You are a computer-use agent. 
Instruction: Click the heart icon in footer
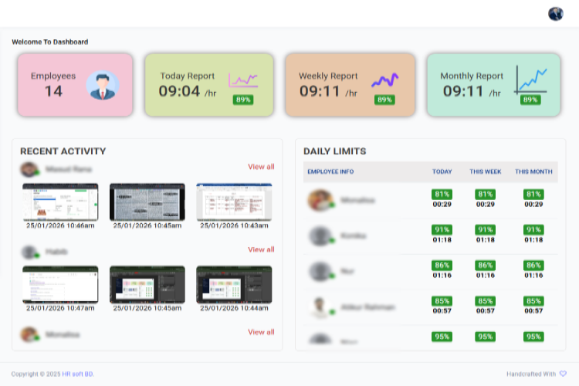pyautogui.click(x=563, y=374)
